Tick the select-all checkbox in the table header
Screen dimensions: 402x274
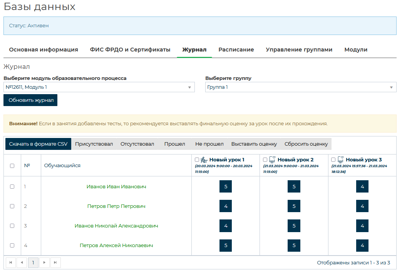pos(12,166)
